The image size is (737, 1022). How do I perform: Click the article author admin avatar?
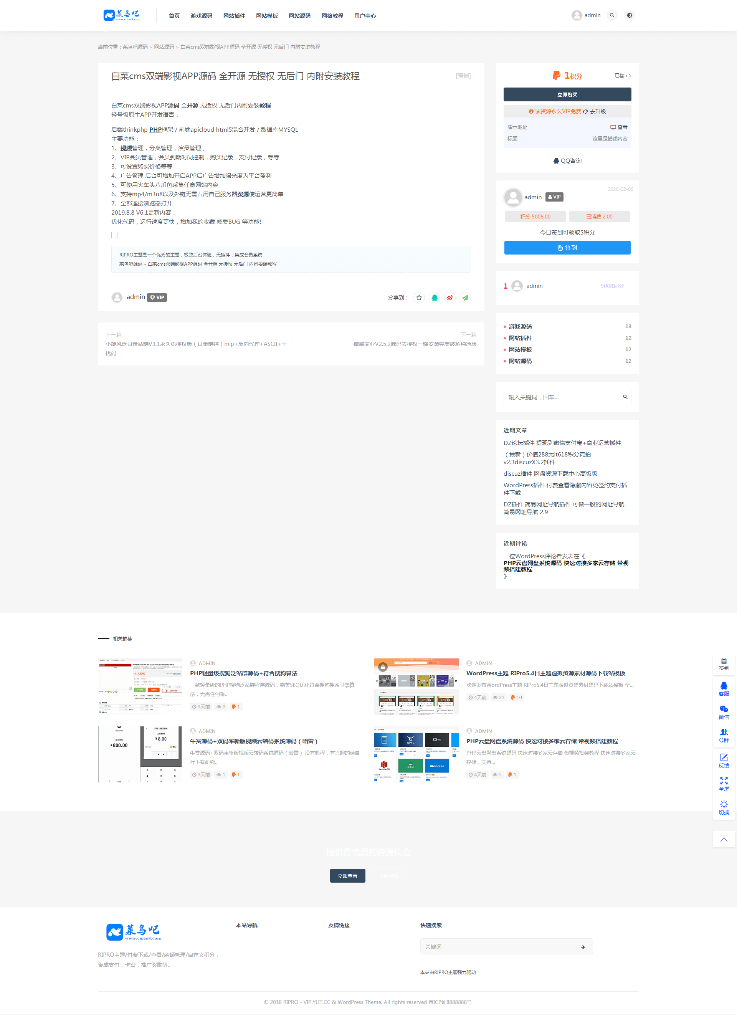click(117, 298)
